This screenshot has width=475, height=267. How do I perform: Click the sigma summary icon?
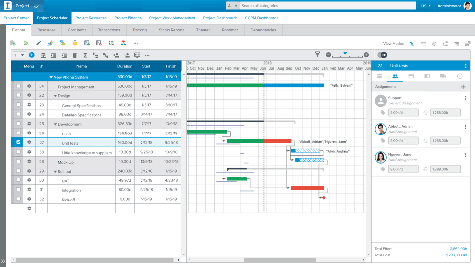[x=85, y=55]
